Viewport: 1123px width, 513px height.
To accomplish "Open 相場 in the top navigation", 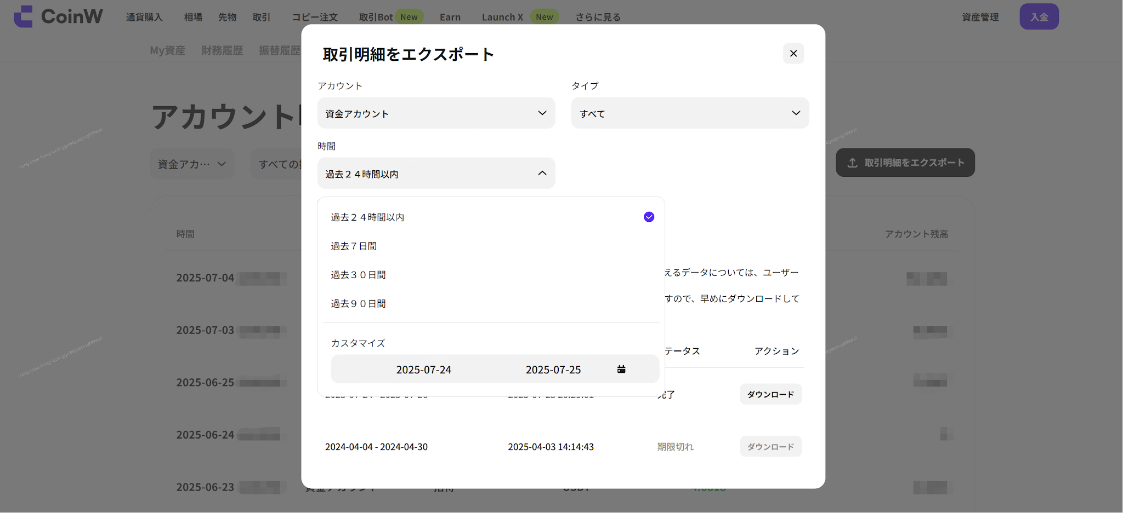I will [193, 17].
